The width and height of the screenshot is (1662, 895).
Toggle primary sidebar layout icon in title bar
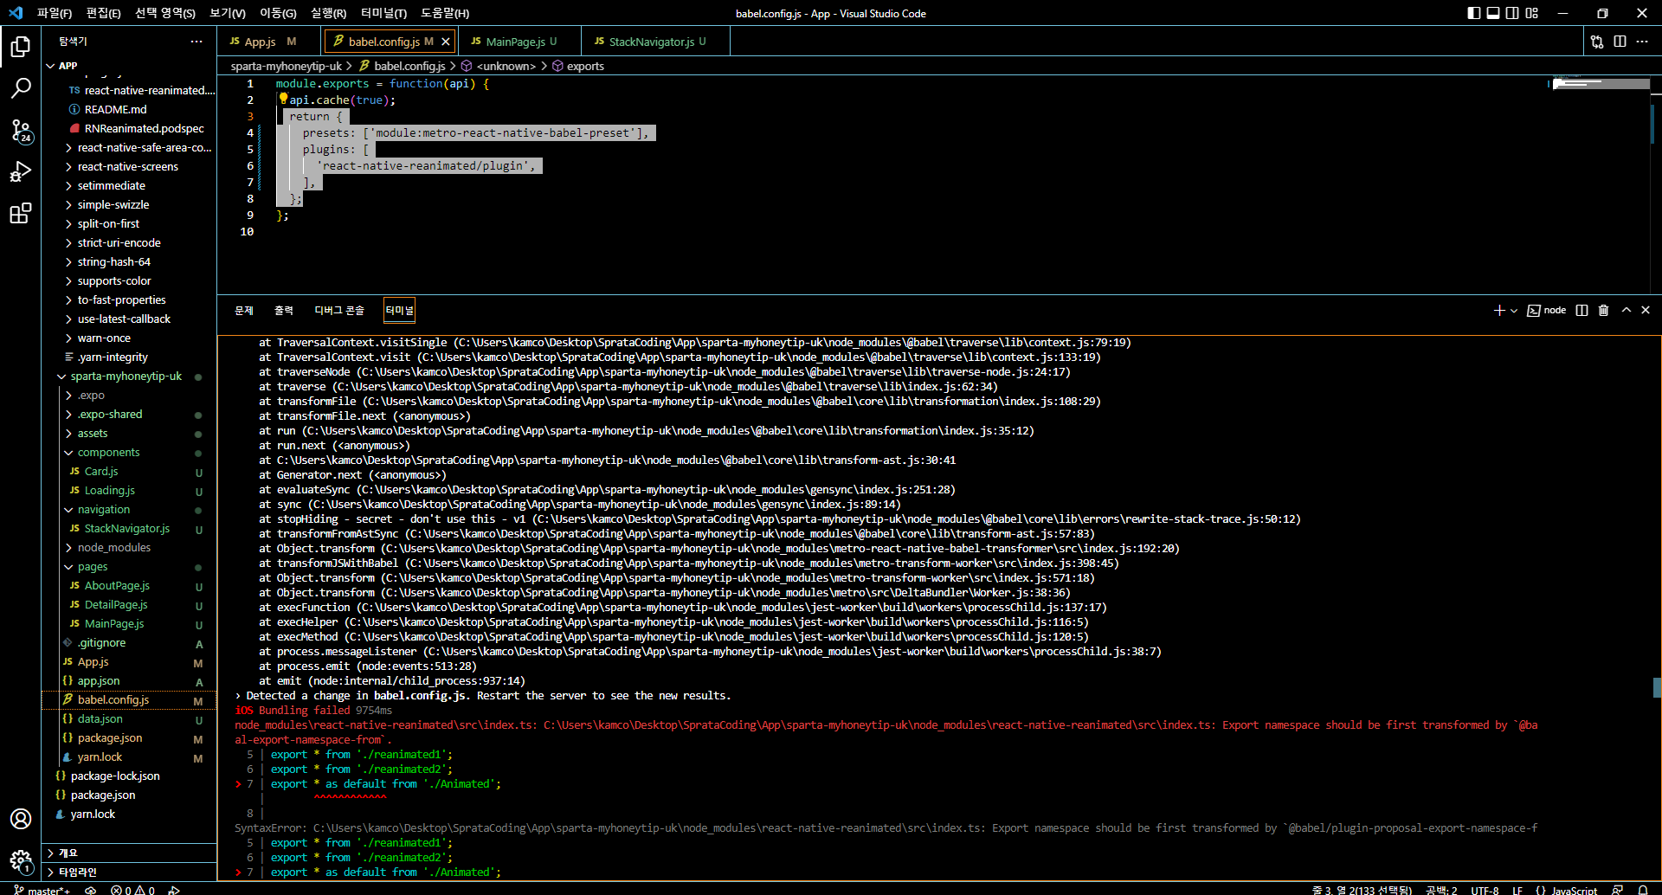click(1474, 13)
